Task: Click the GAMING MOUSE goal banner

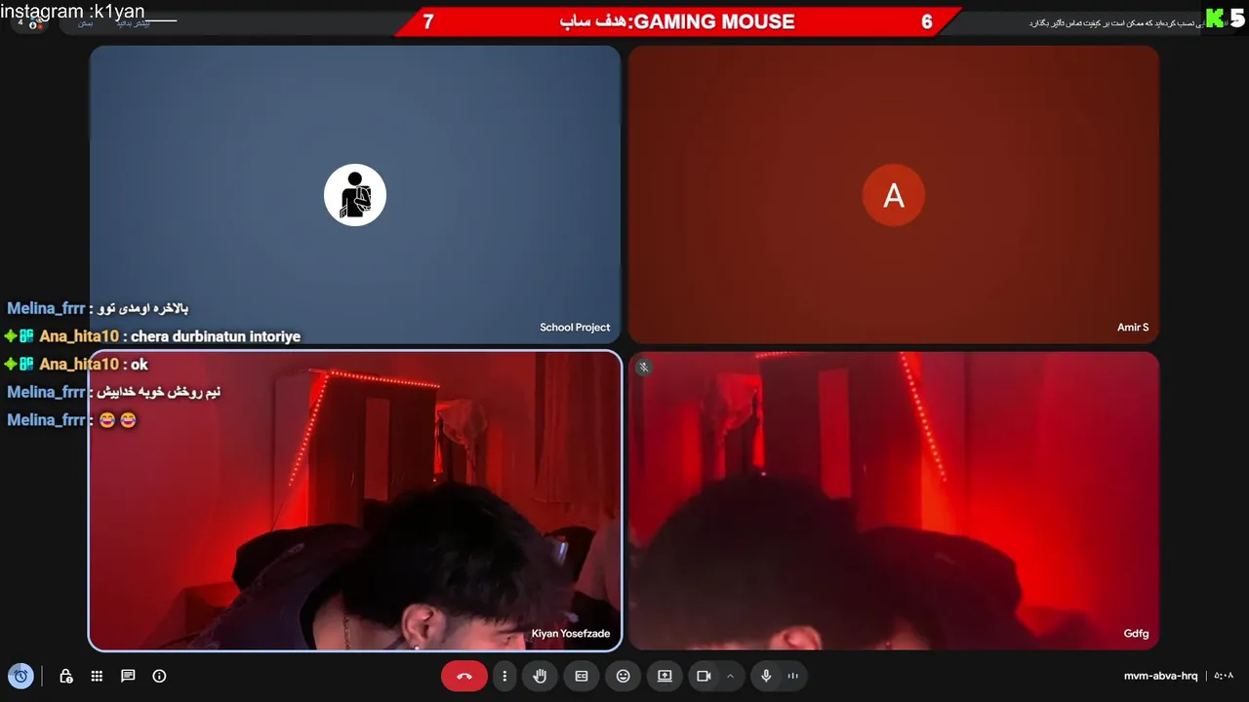Action: pos(677,21)
